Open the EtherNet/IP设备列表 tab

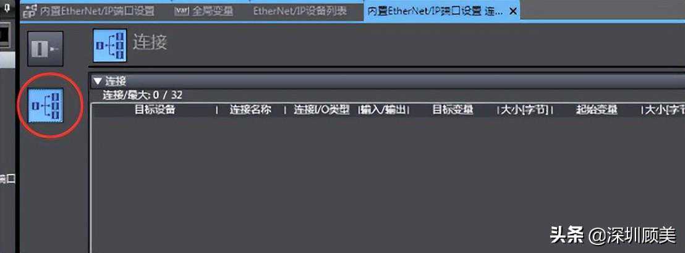[x=300, y=11]
